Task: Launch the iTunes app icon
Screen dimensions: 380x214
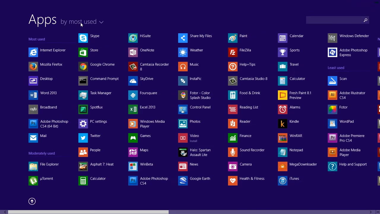Action: tap(283, 181)
